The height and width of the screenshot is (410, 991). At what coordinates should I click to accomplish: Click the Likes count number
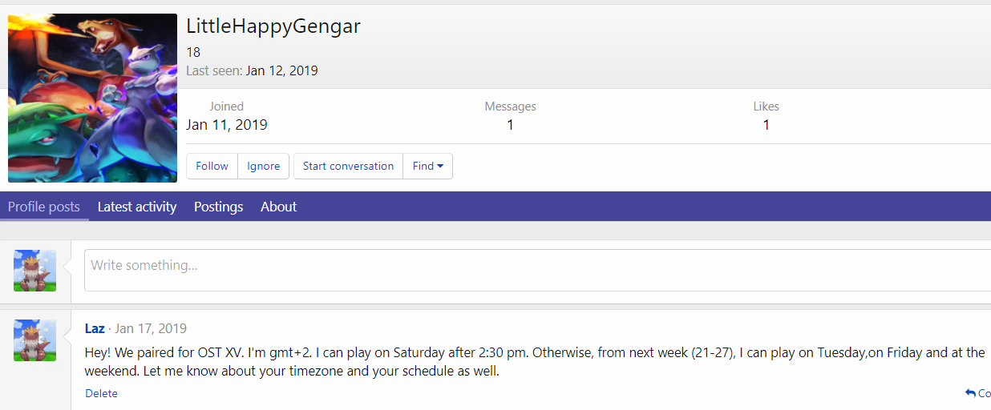click(766, 125)
